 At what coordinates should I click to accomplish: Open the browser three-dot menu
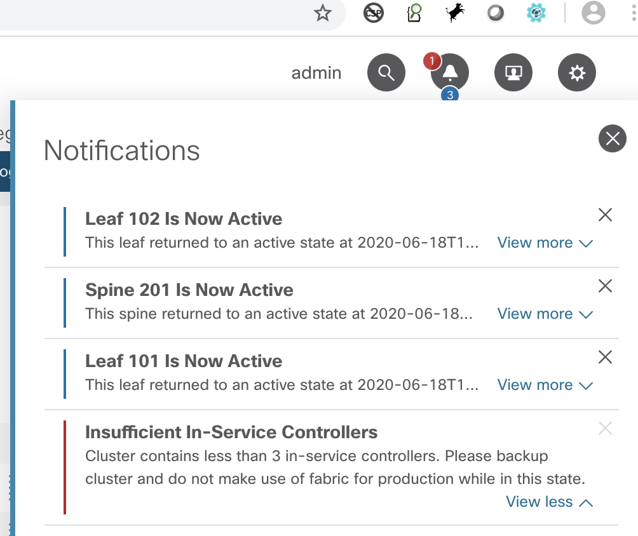(x=634, y=13)
